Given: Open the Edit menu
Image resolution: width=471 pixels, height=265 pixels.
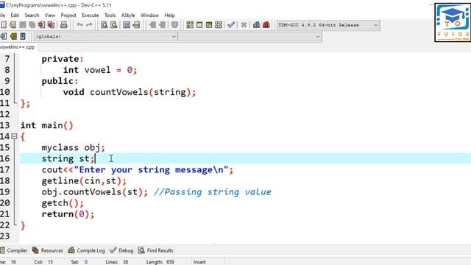Looking at the screenshot, I should point(15,15).
